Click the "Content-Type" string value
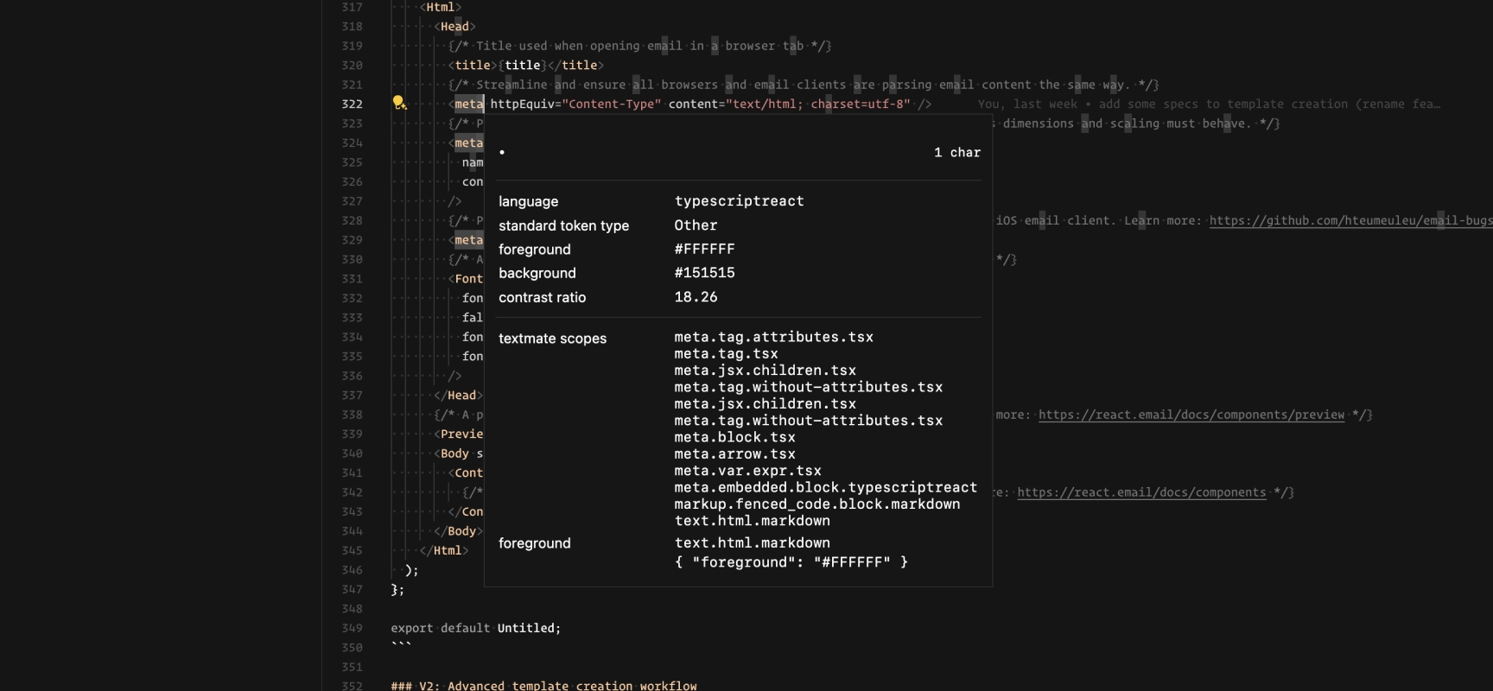 point(612,104)
